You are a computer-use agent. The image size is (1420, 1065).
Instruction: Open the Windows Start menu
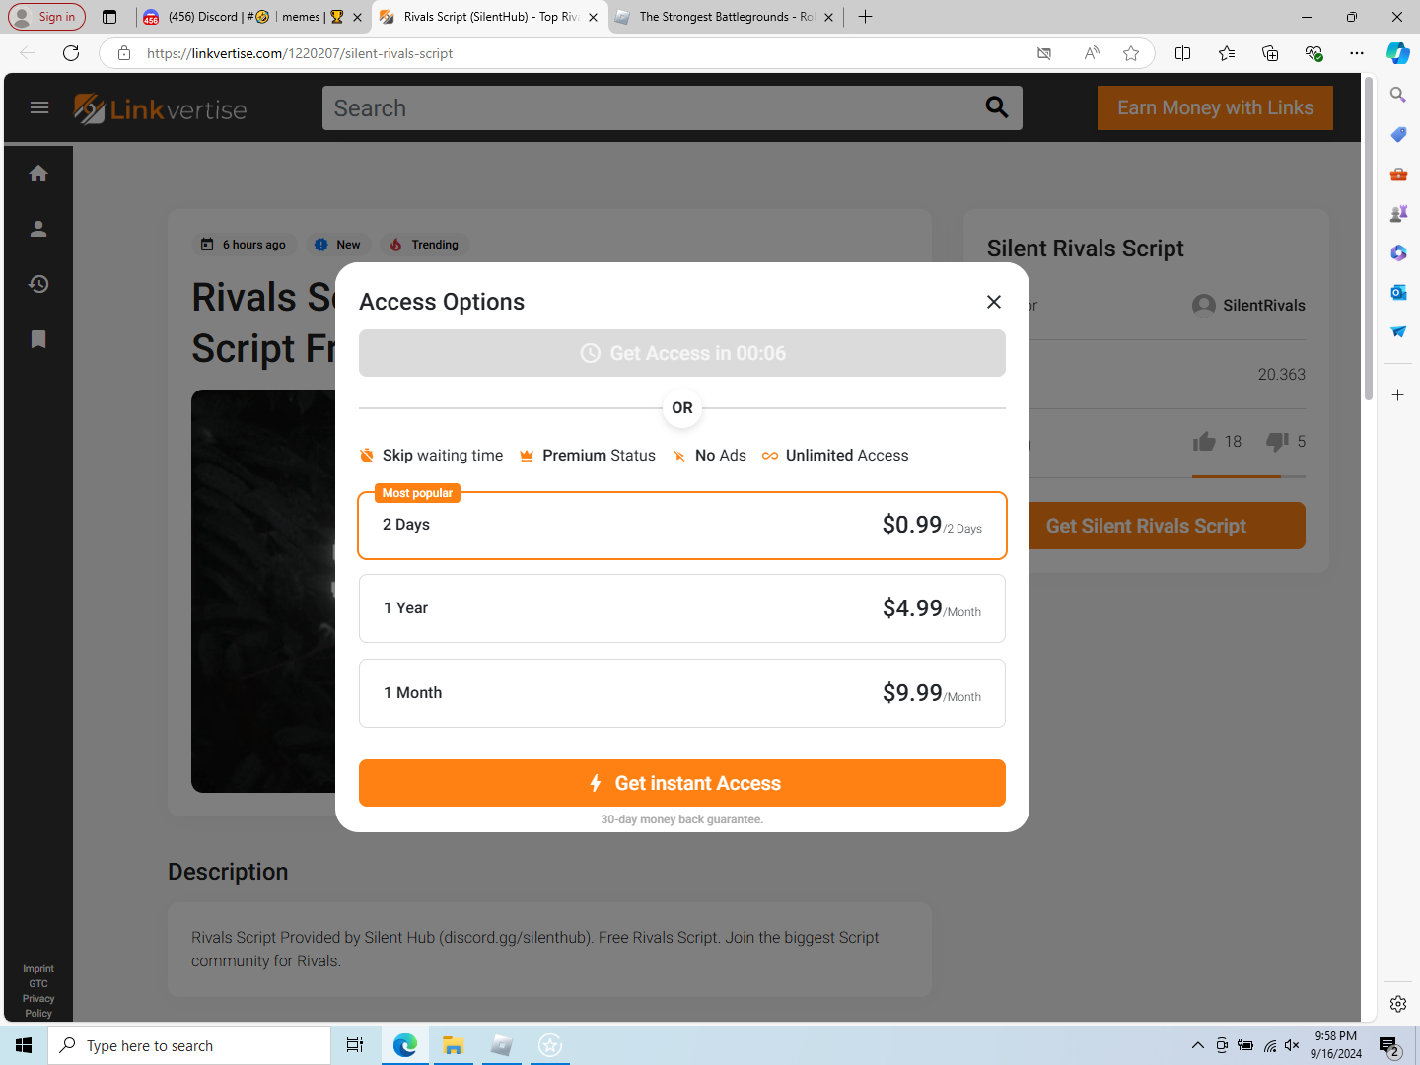(x=24, y=1045)
